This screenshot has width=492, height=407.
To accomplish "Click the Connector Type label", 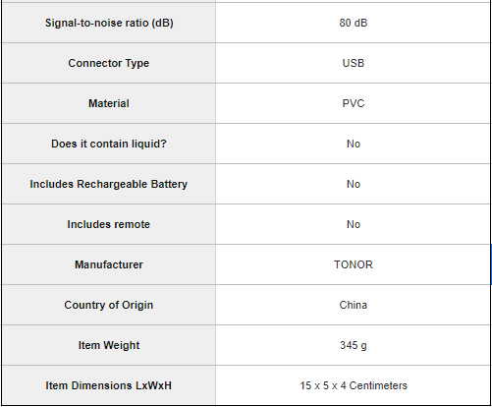I will coord(109,63).
